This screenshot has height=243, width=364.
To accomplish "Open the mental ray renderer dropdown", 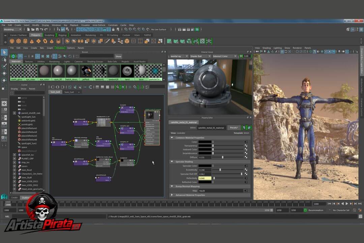I will point(179,56).
